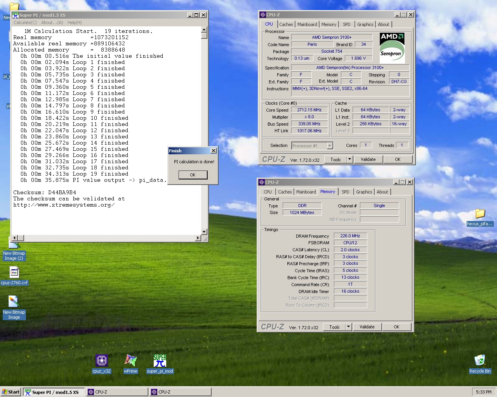This screenshot has height=397, width=497.
Task: Click Validate in upper CPU-Z window
Action: [368, 159]
